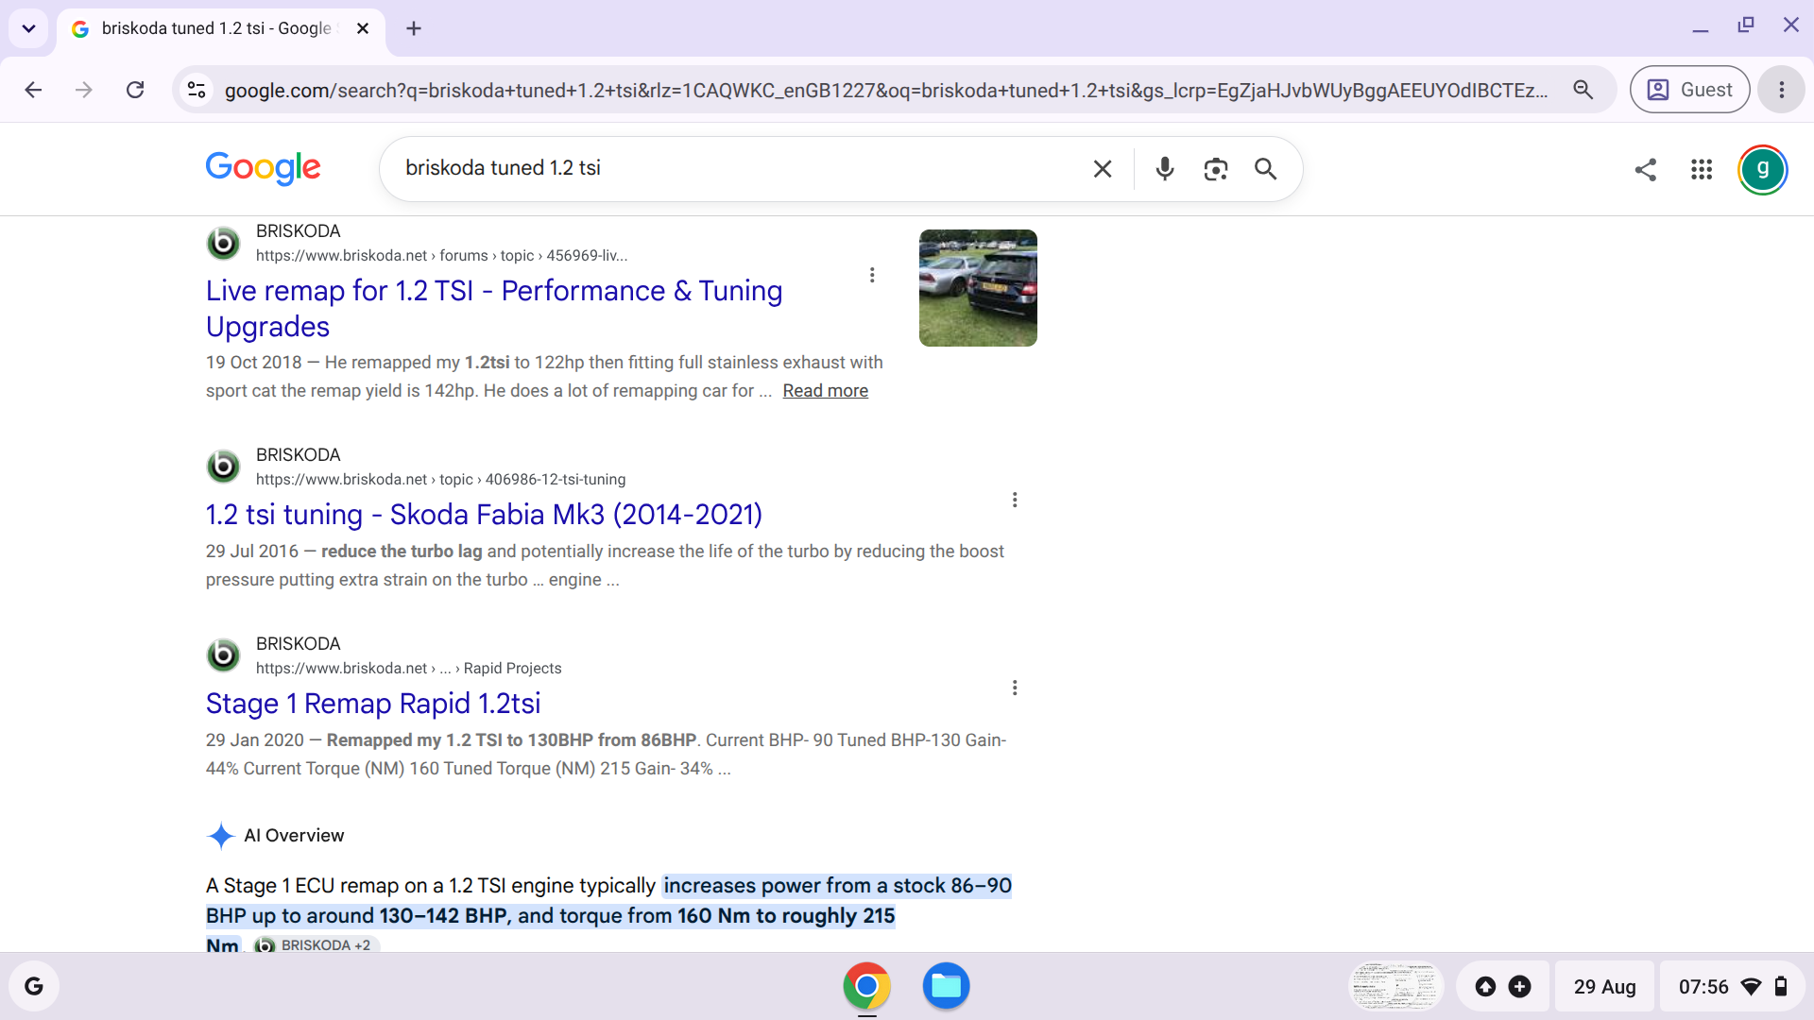This screenshot has height=1020, width=1814.
Task: Click the briskoda.net 406986-12-tsi-tuning URL
Action: (440, 480)
